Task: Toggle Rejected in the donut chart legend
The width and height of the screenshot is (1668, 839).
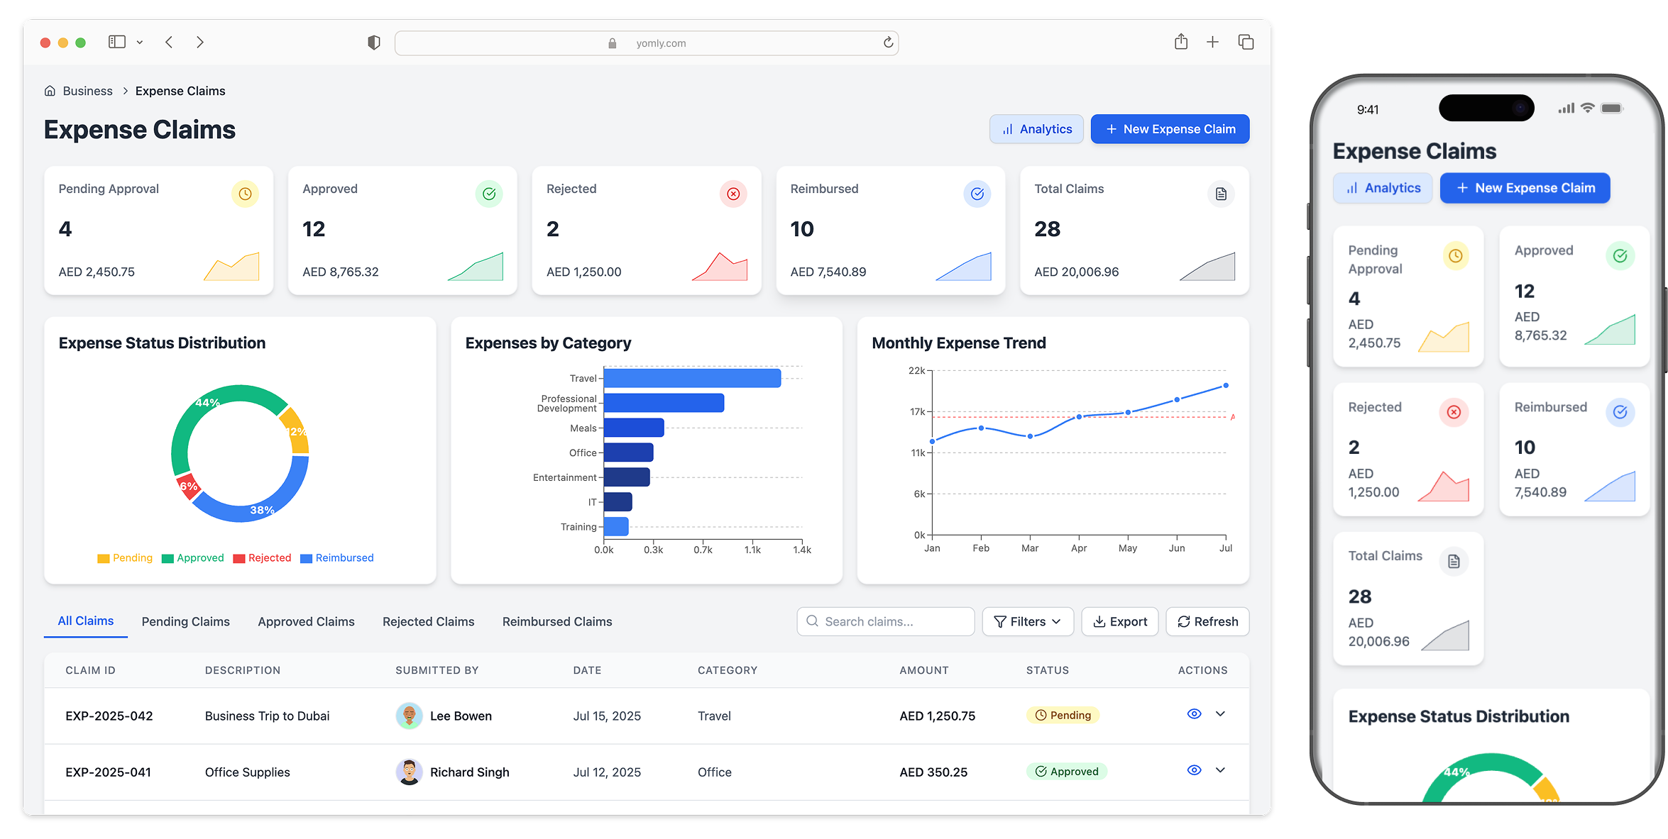Action: pyautogui.click(x=262, y=558)
